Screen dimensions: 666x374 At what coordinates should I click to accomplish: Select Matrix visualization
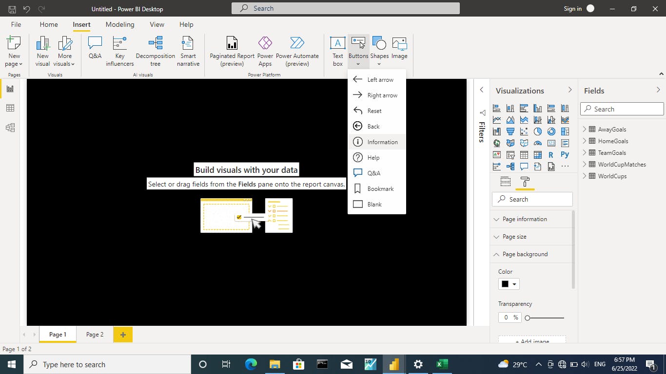point(538,155)
